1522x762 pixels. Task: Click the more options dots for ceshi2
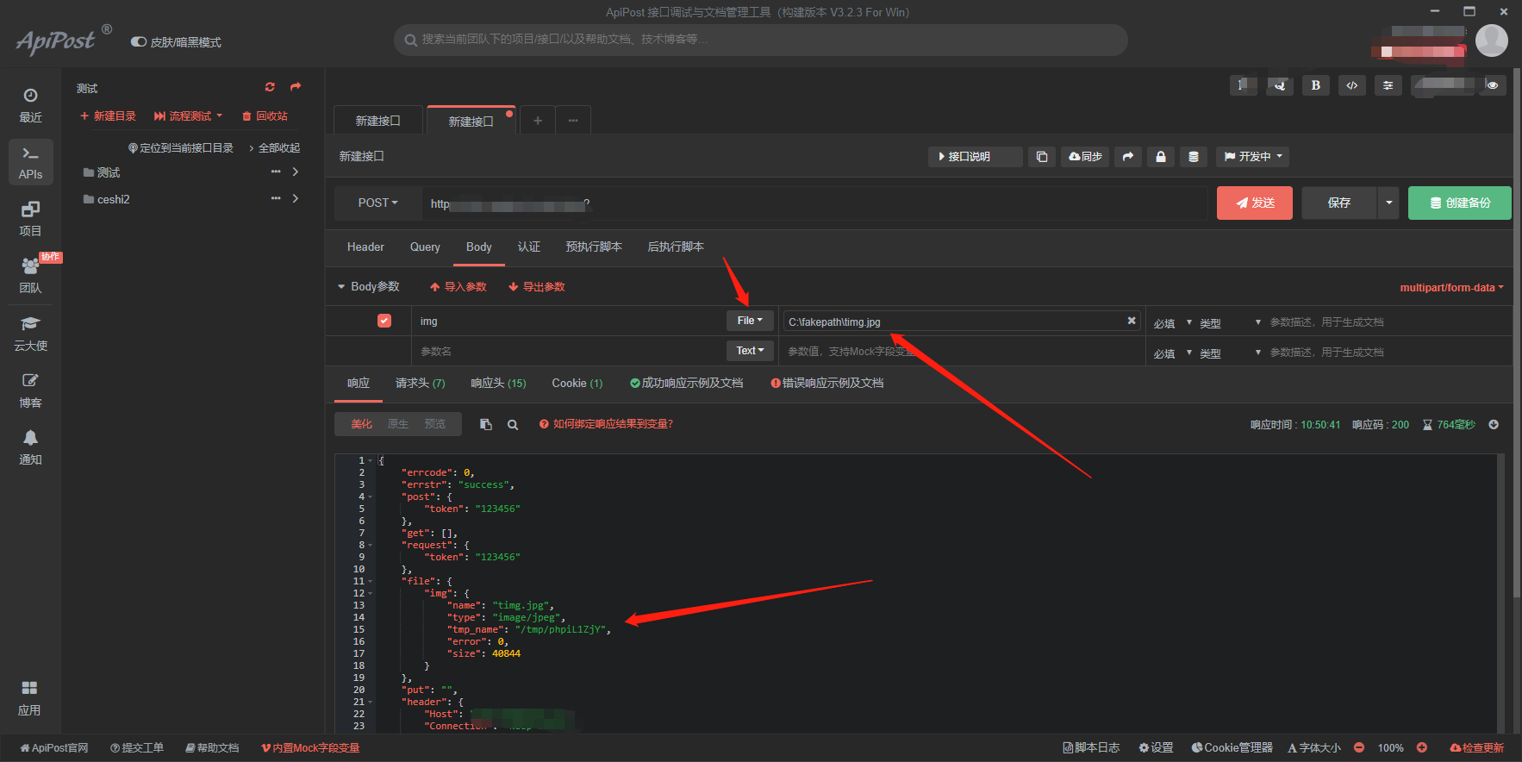click(x=276, y=198)
